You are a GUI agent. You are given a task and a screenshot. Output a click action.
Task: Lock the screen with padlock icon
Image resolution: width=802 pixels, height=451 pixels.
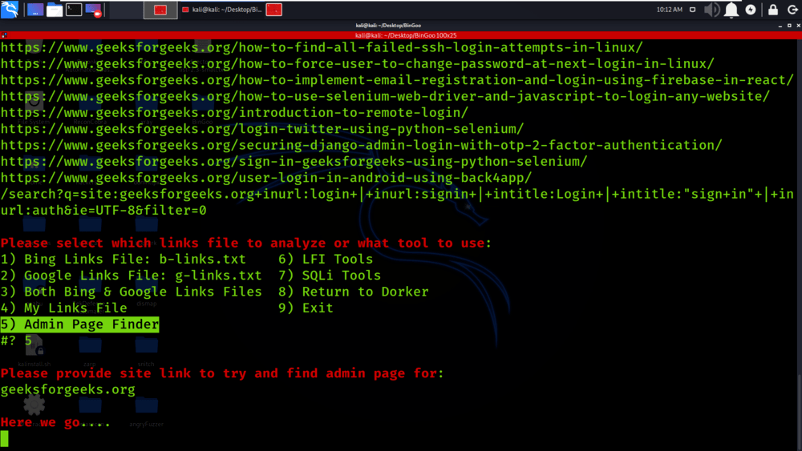coord(773,10)
